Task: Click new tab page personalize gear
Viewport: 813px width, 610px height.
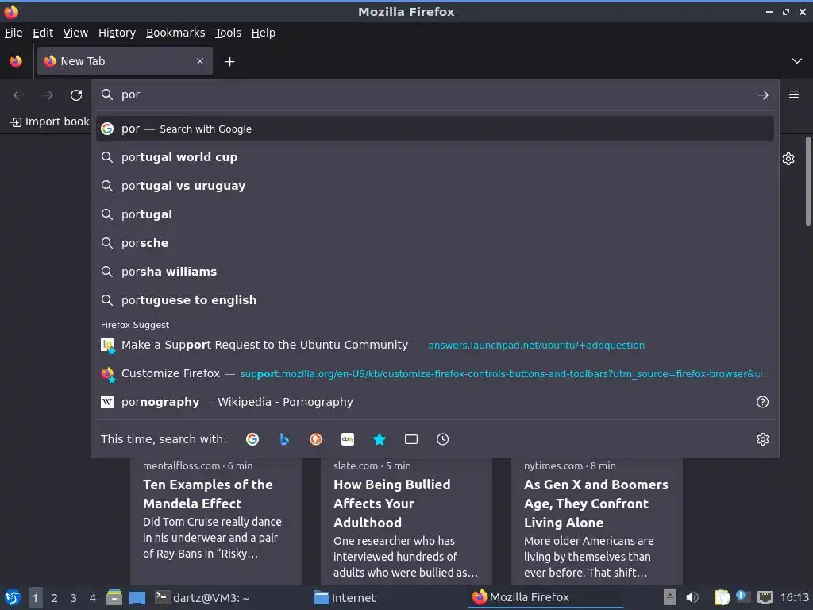Action: (788, 159)
